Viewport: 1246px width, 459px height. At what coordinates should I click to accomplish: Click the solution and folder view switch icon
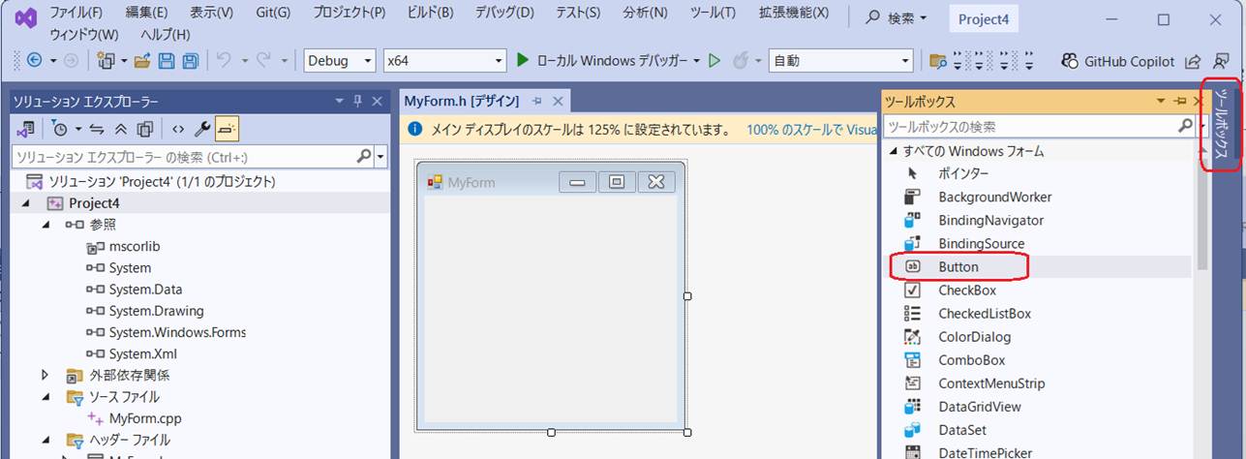(25, 128)
